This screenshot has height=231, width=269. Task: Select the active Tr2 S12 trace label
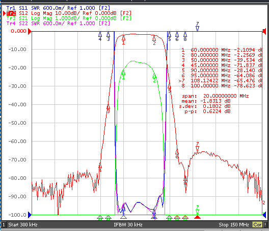point(69,13)
